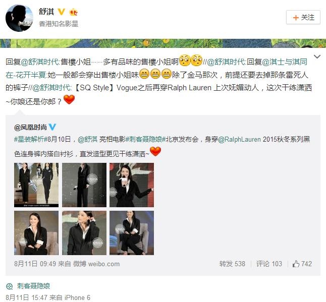Open the bottom-right thumbnail of seated woman
The width and height of the screenshot is (326, 302).
coord(132,233)
